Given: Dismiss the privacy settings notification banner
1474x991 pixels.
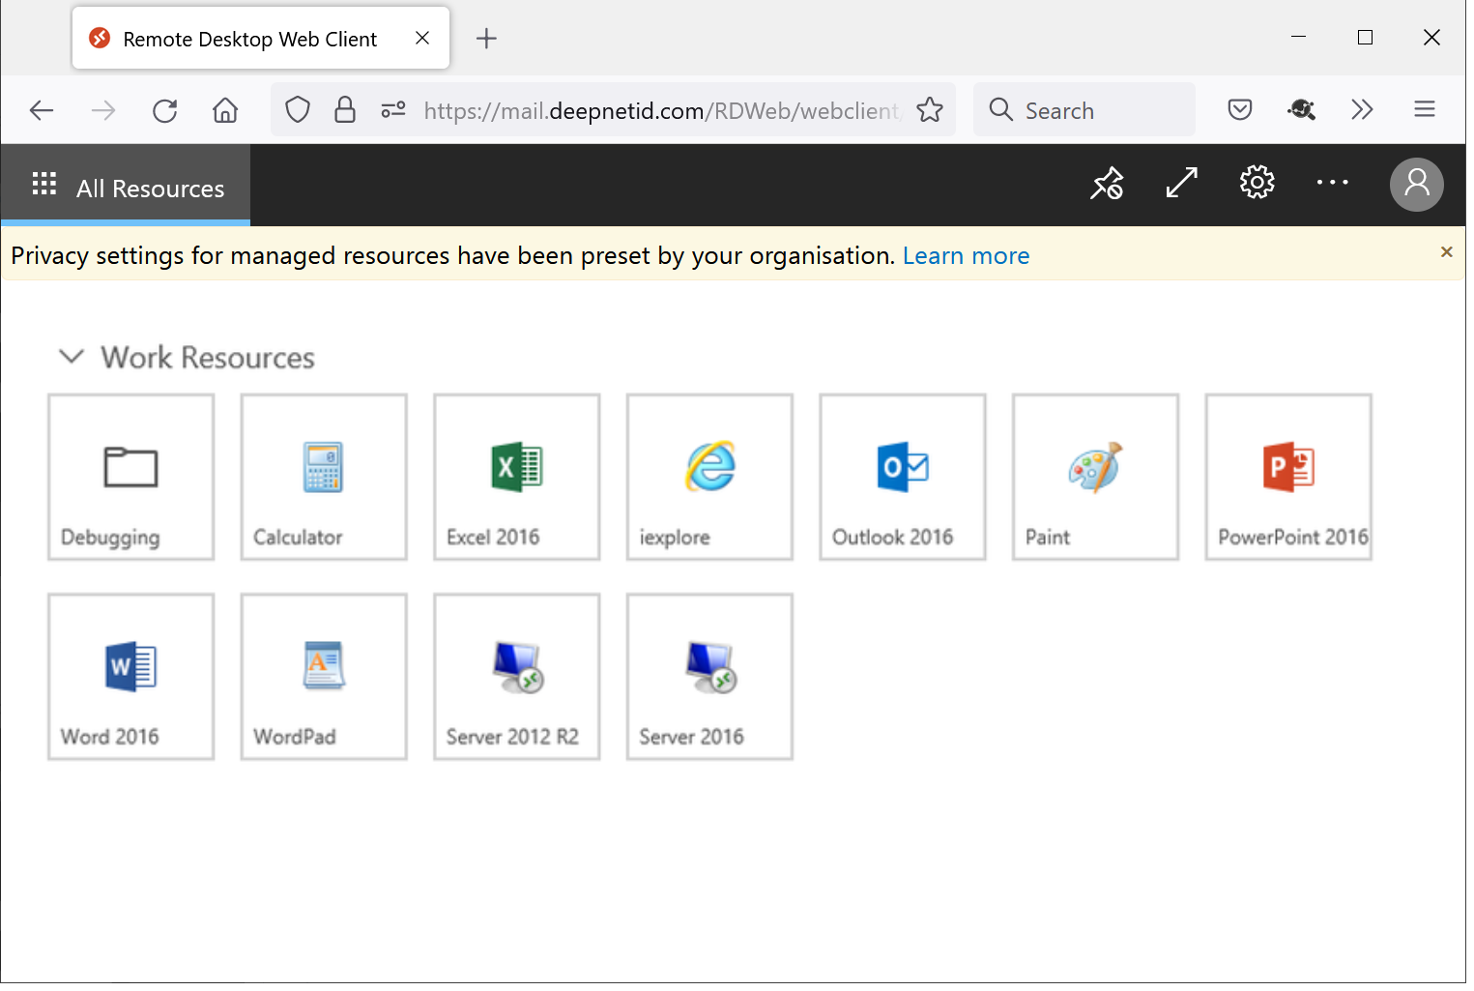Looking at the screenshot, I should point(1446,252).
